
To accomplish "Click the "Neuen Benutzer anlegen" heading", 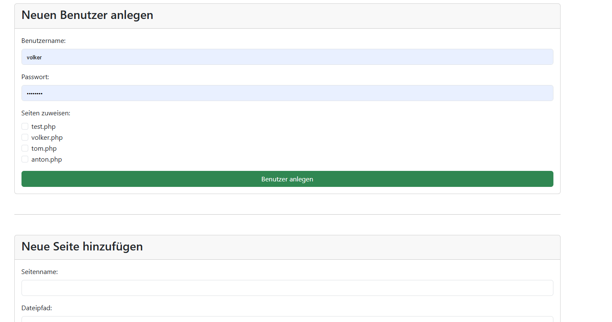I will (x=87, y=15).
